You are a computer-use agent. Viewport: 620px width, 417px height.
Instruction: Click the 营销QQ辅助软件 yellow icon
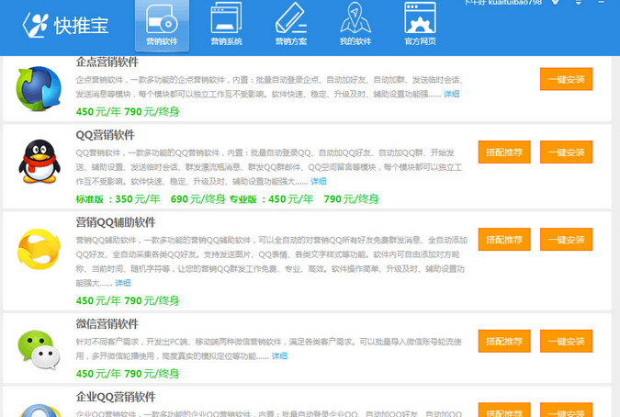[39, 249]
